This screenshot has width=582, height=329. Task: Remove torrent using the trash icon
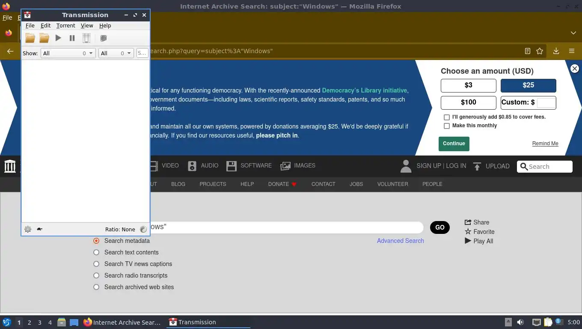point(86,38)
